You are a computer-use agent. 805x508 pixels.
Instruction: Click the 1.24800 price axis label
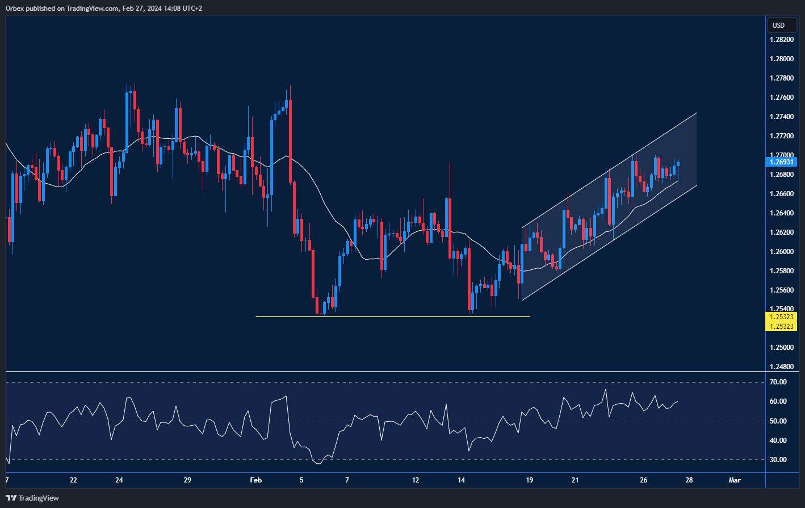click(781, 366)
